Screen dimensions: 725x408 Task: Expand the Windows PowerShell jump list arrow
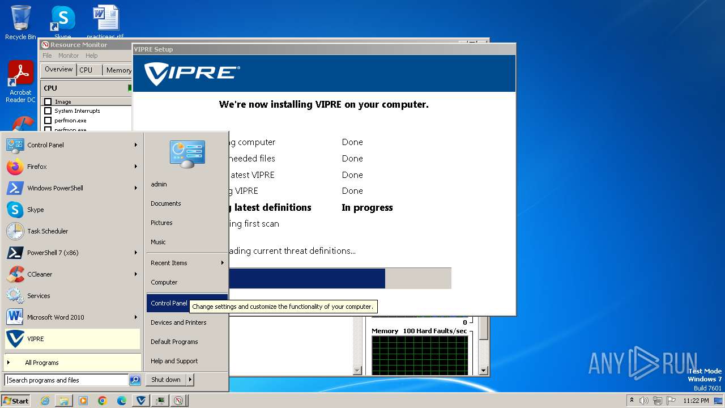pyautogui.click(x=136, y=188)
